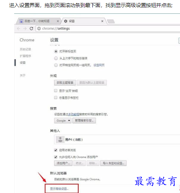Click the Chrome heading in sidebar
This screenshot has width=180, height=193.
27,40
